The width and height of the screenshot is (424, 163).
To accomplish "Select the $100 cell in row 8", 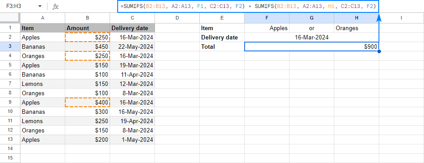I will (x=87, y=93).
